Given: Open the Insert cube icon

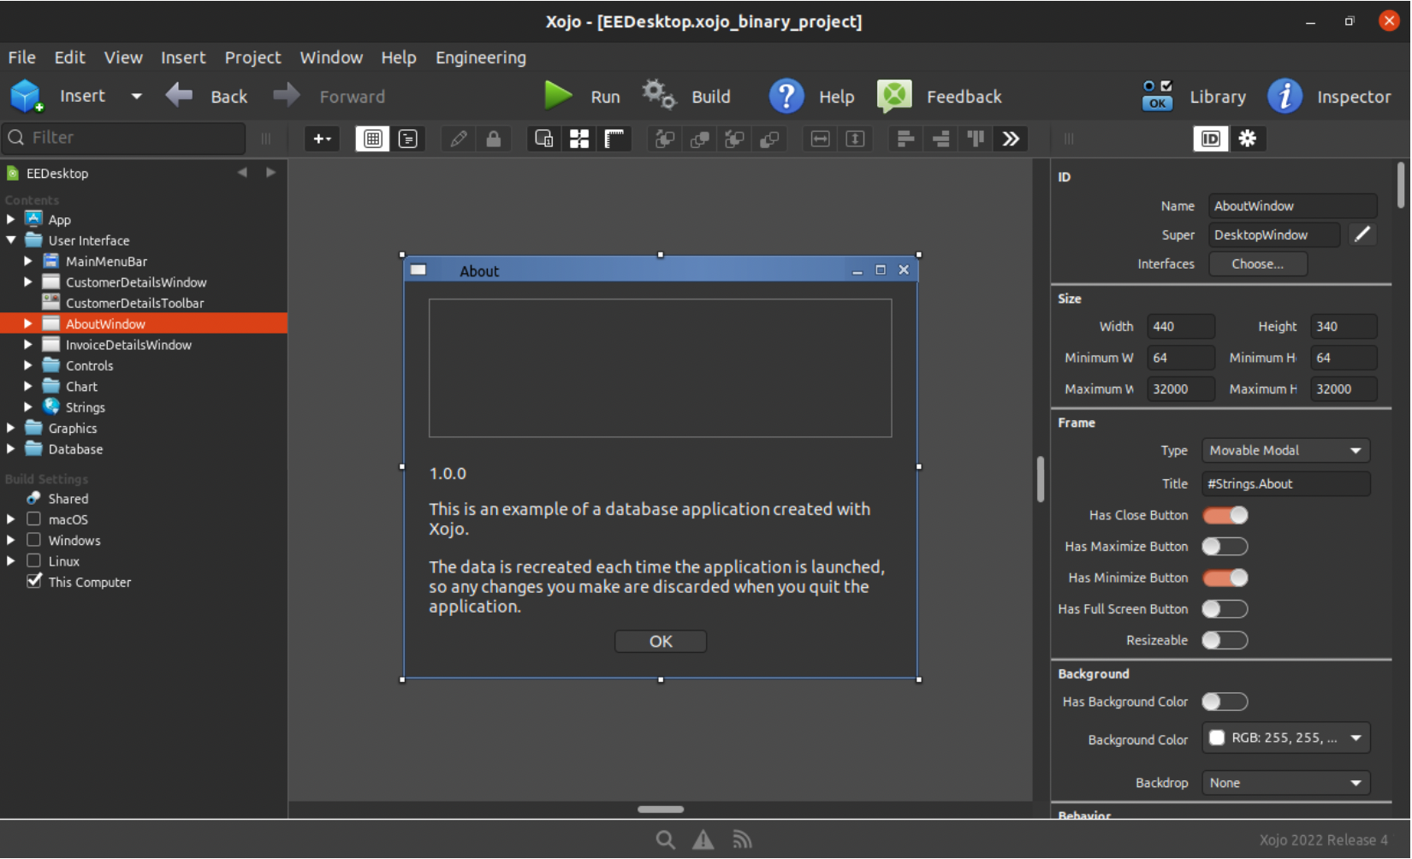Looking at the screenshot, I should tap(27, 96).
